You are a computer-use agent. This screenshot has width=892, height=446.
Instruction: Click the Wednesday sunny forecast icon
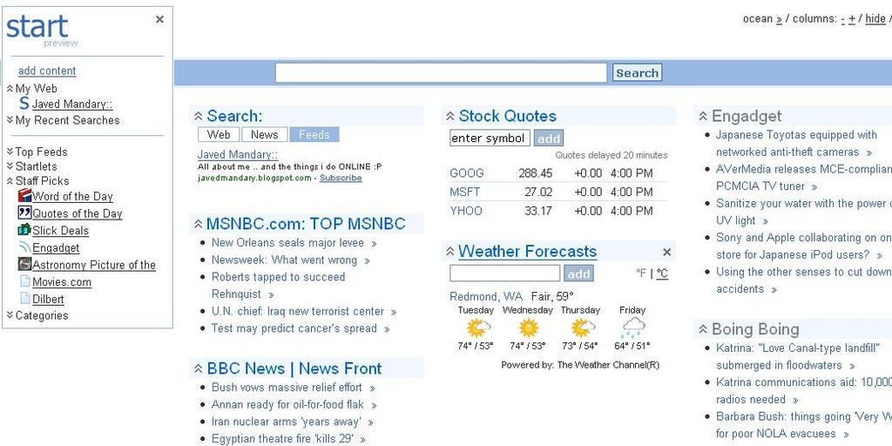pos(529,328)
